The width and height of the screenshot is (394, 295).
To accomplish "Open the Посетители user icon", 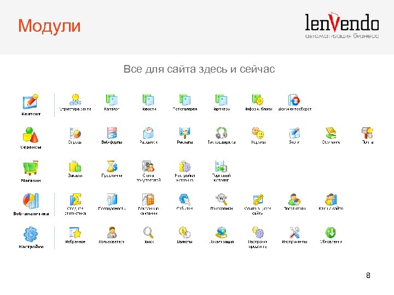I will click(294, 199).
